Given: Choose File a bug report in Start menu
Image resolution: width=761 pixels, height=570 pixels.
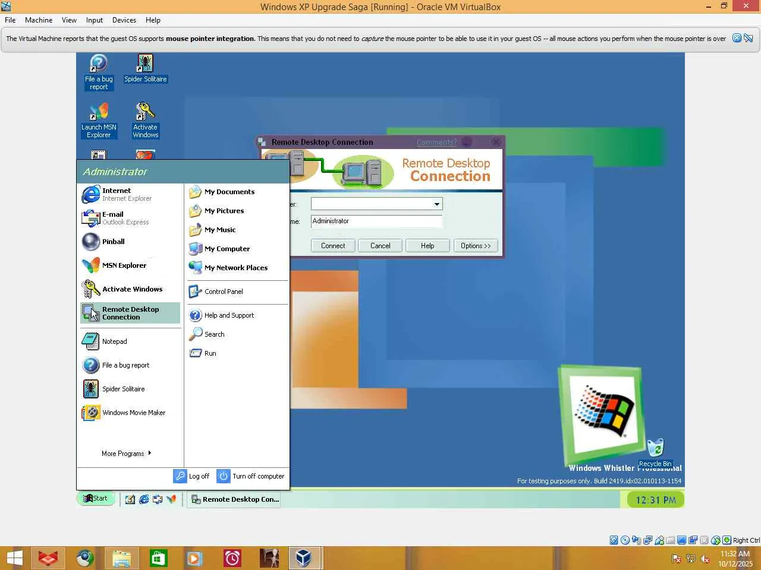Looking at the screenshot, I should (130, 365).
